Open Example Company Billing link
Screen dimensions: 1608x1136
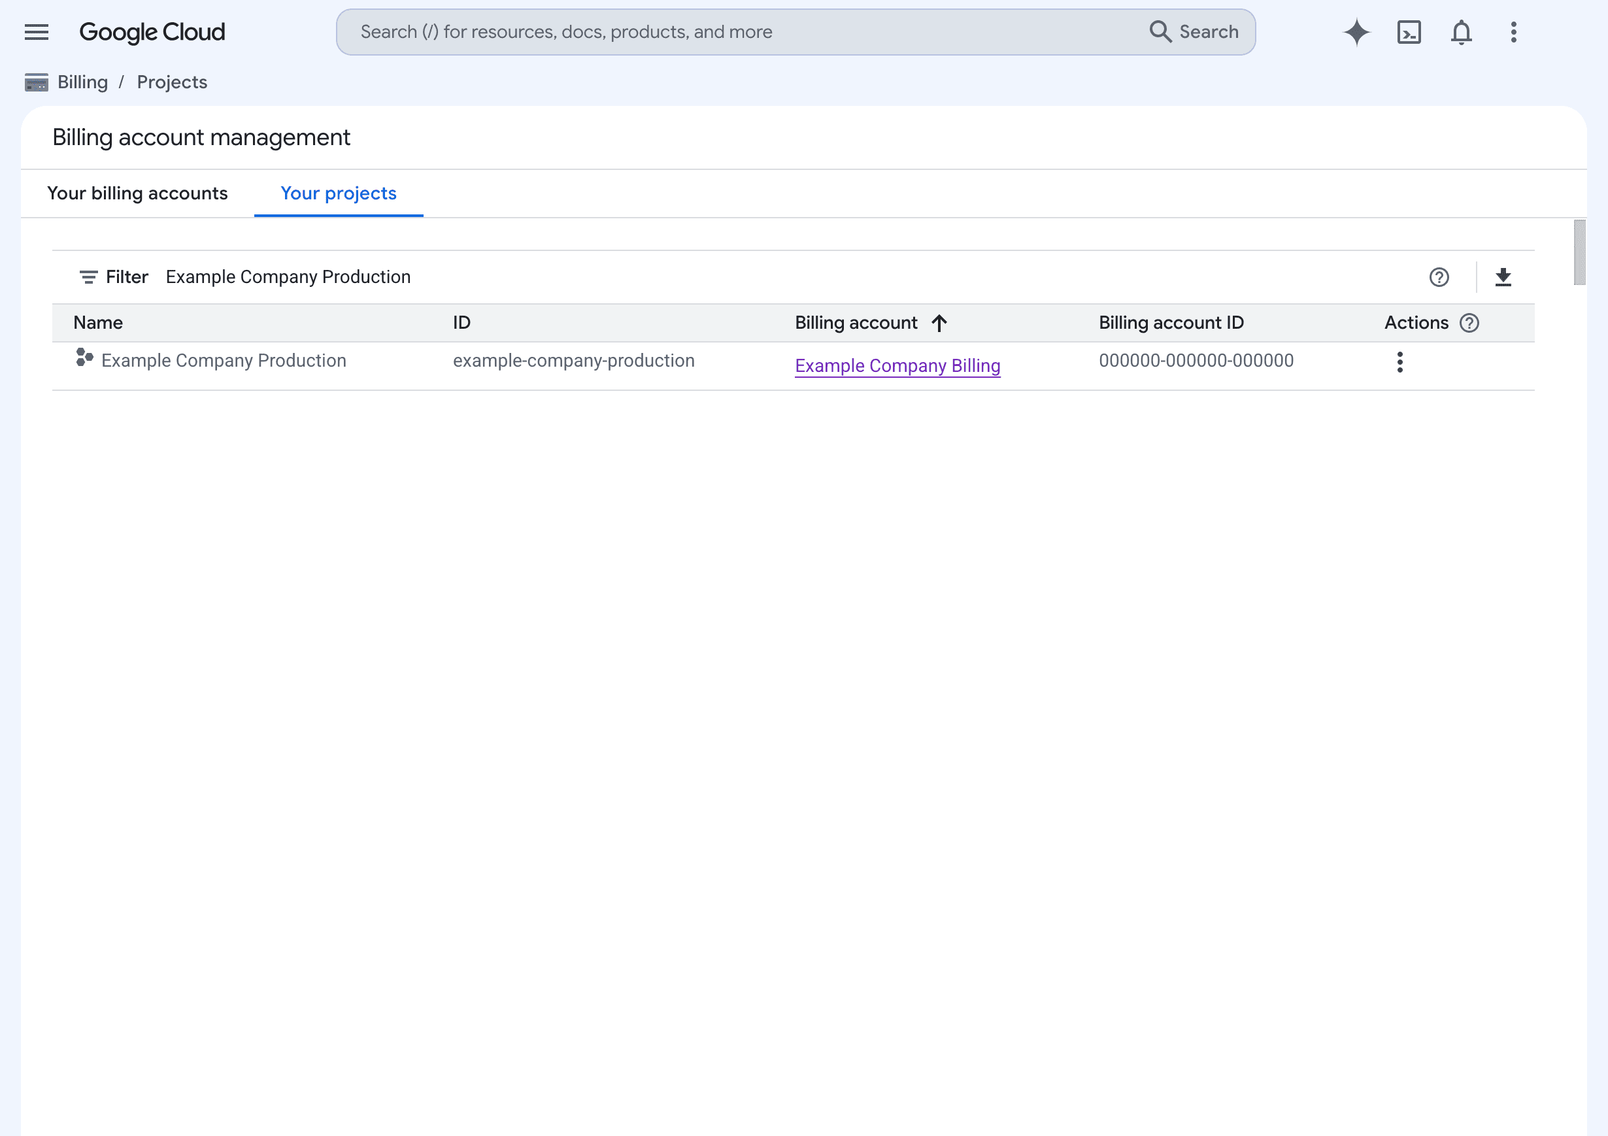pyautogui.click(x=898, y=365)
